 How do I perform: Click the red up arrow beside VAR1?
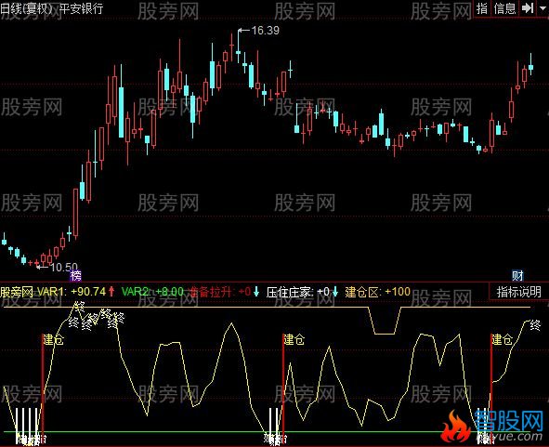[x=111, y=292]
